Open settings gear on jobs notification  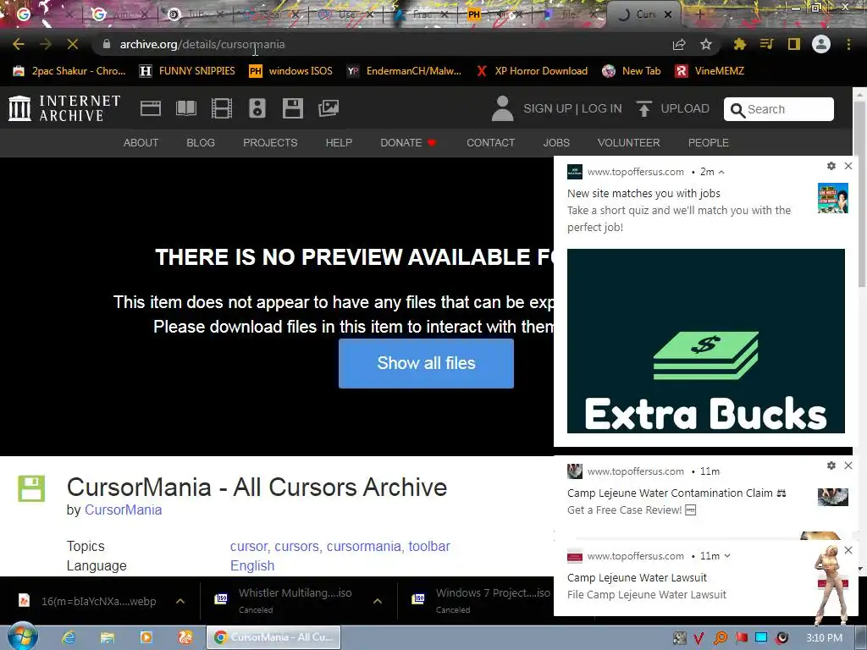coord(831,166)
